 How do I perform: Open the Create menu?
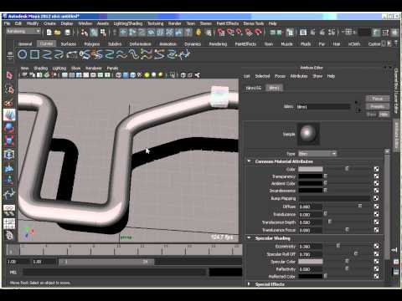(x=49, y=23)
